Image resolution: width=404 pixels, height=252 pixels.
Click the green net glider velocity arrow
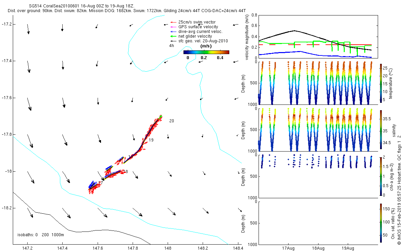[173, 36]
